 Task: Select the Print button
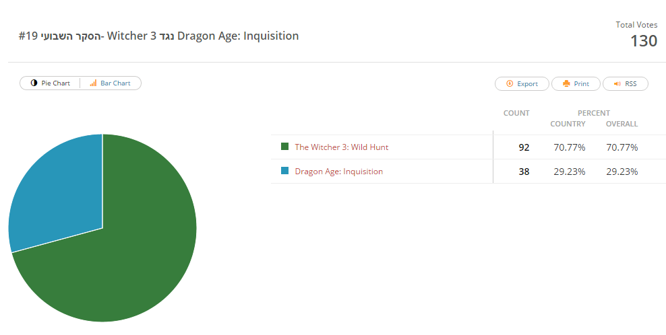[x=576, y=83]
